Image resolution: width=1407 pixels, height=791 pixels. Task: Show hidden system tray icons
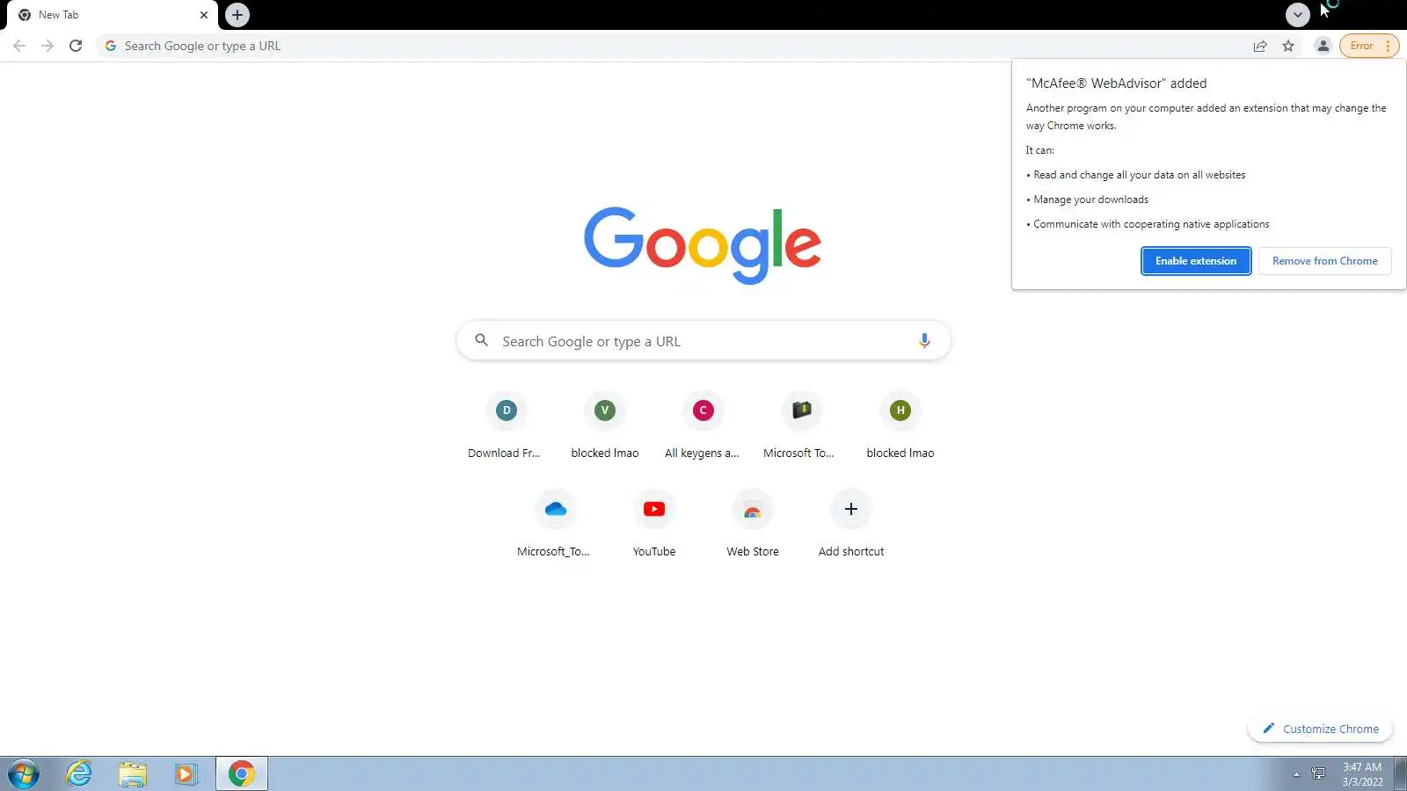click(x=1296, y=774)
